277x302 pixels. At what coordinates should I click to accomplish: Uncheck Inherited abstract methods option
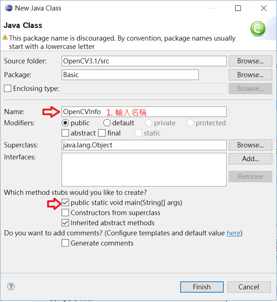(x=65, y=223)
